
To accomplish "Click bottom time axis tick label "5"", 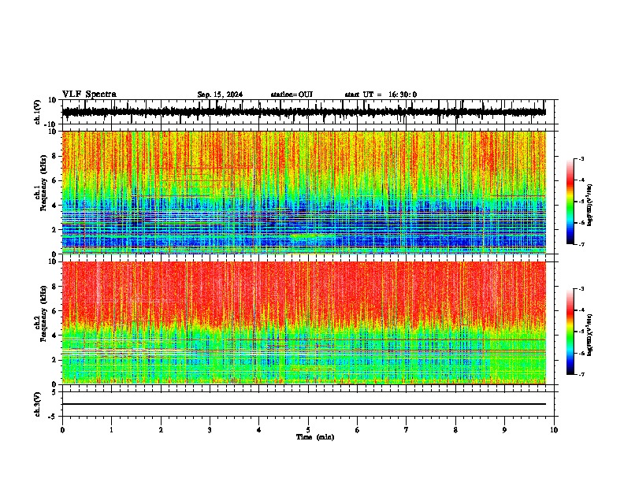I will coord(308,430).
